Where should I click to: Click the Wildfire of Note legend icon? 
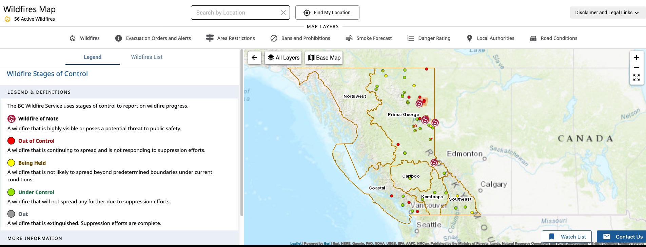[12, 119]
